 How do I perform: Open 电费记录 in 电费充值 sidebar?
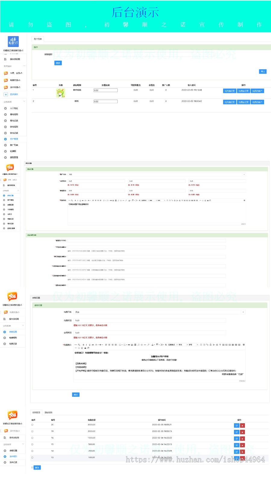coord(11,344)
